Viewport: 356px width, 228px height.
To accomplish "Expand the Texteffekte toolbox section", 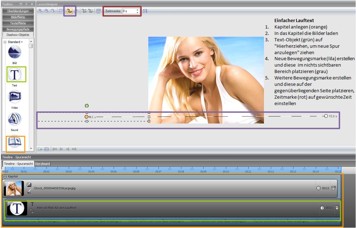I will coord(18,23).
